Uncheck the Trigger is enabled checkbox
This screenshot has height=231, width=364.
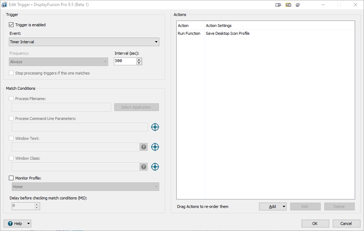11,25
